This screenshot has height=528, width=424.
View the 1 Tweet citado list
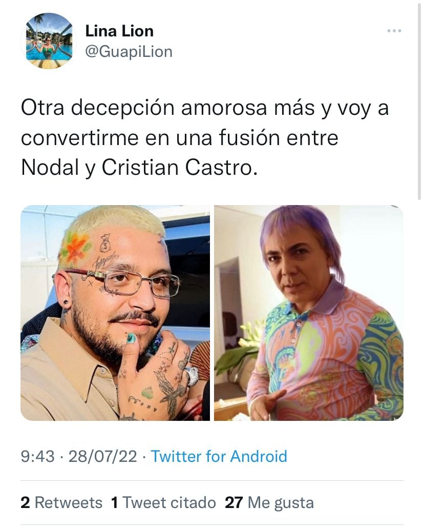pos(163,503)
